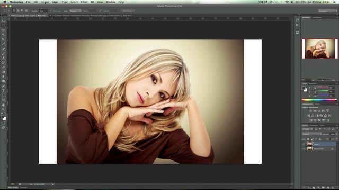Switch to the Swatches tab
This screenshot has height=190, width=339.
coord(313,83)
